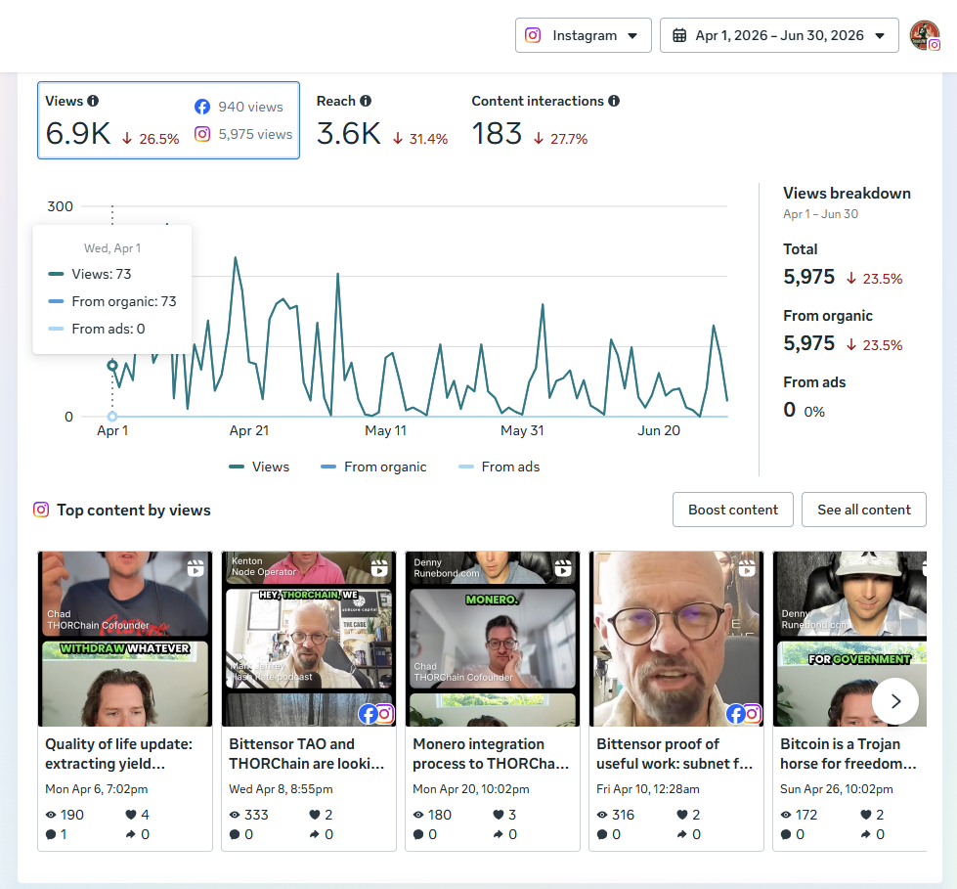The height and width of the screenshot is (889, 957).
Task: Click reel icon on Bittensor proof thumbnail
Action: (x=747, y=568)
